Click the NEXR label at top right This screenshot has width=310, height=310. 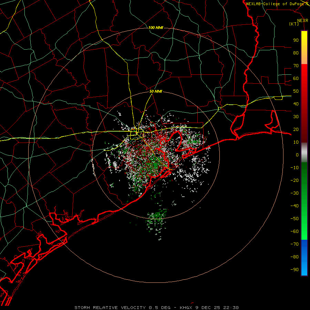tap(303, 21)
